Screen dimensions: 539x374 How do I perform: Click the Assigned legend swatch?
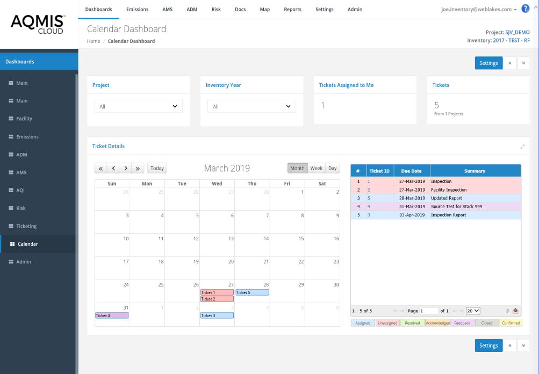pyautogui.click(x=363, y=323)
